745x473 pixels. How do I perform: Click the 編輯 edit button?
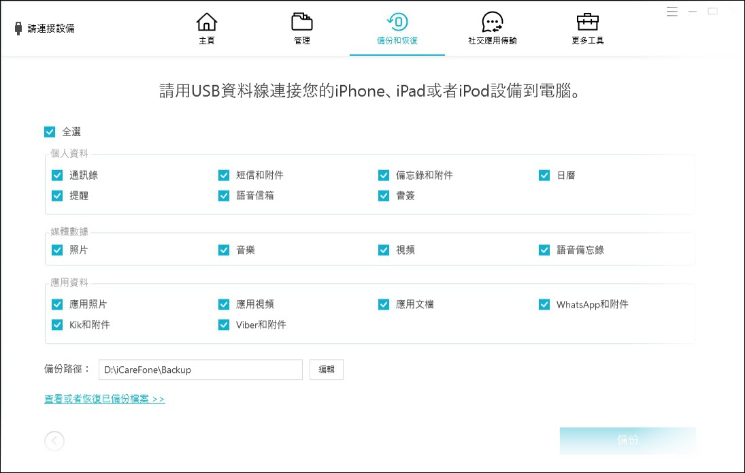(x=326, y=370)
